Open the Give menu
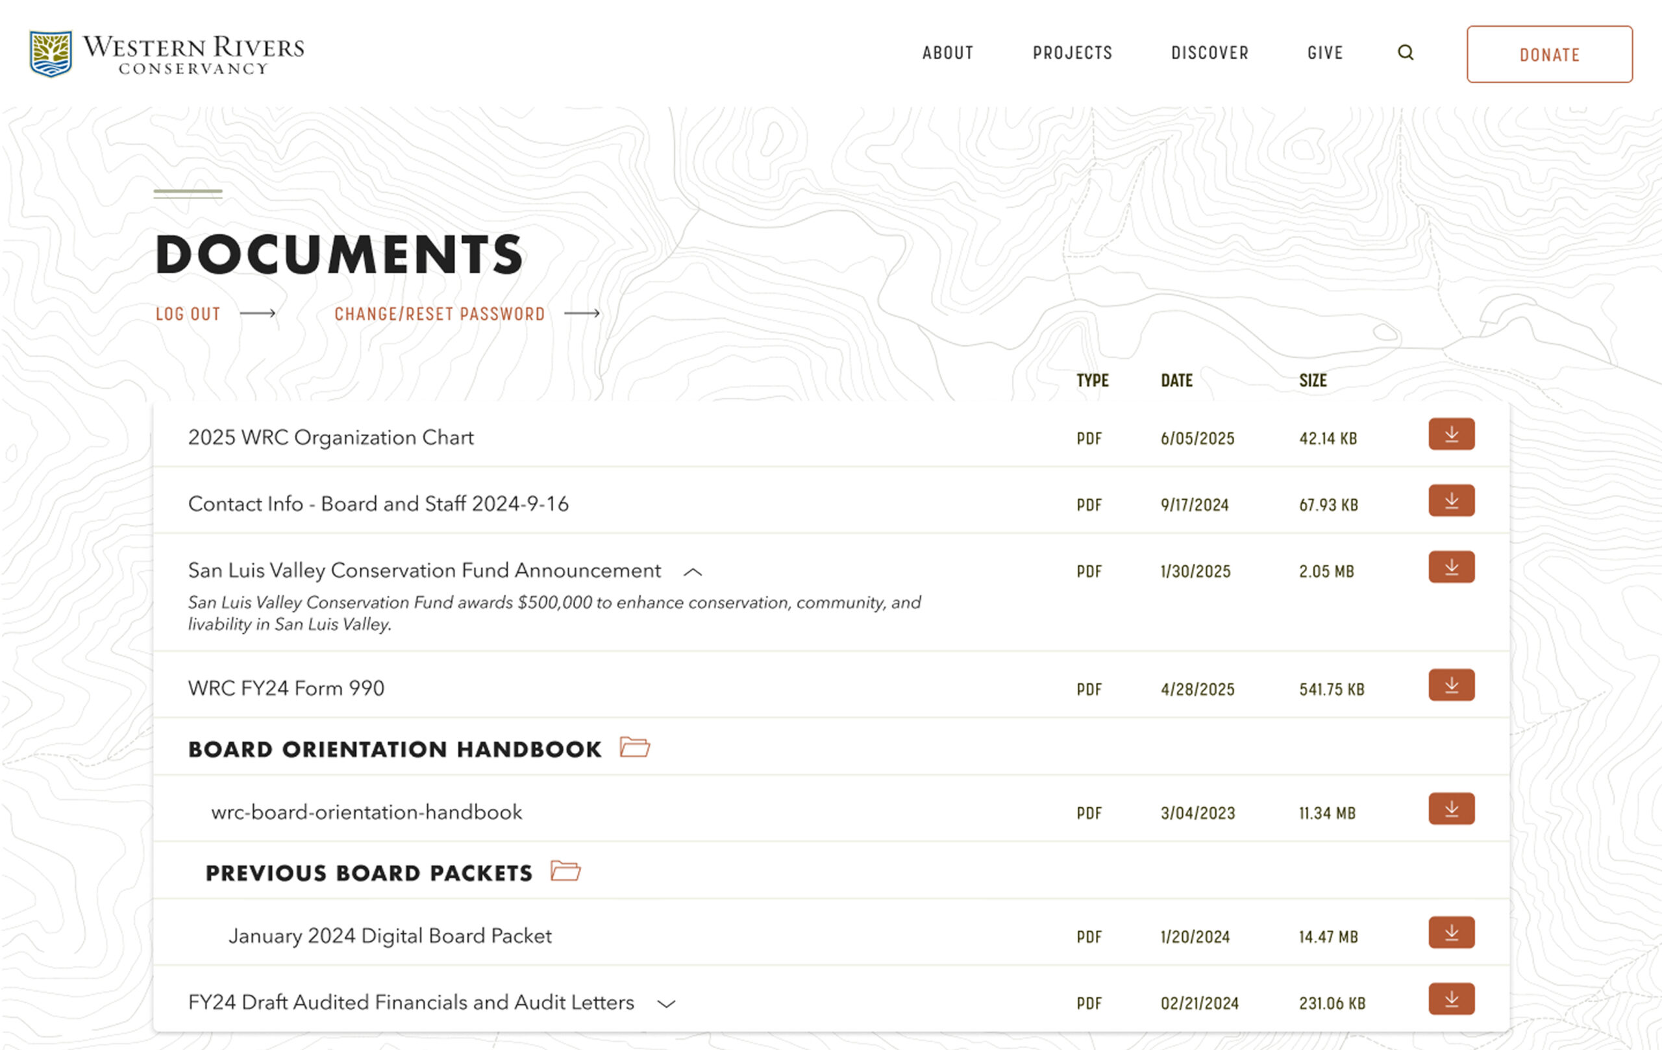 point(1324,53)
